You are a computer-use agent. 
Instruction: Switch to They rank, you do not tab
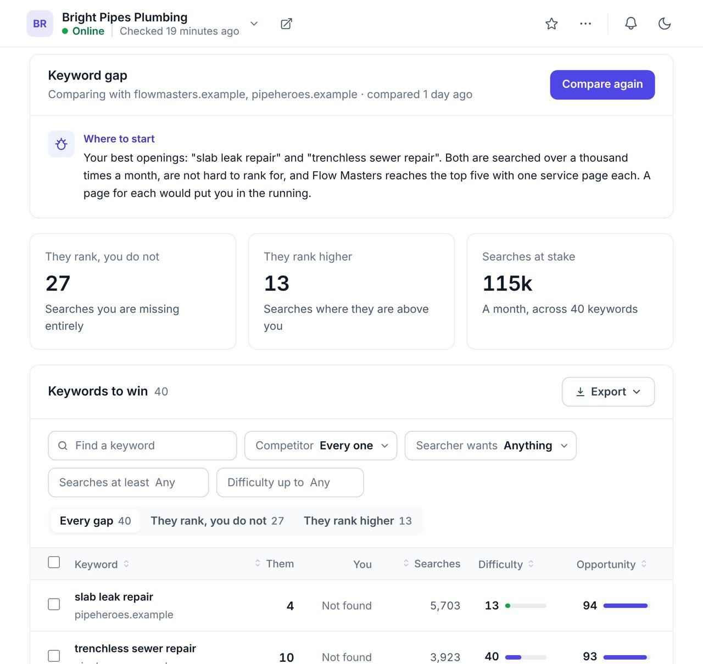(x=217, y=521)
